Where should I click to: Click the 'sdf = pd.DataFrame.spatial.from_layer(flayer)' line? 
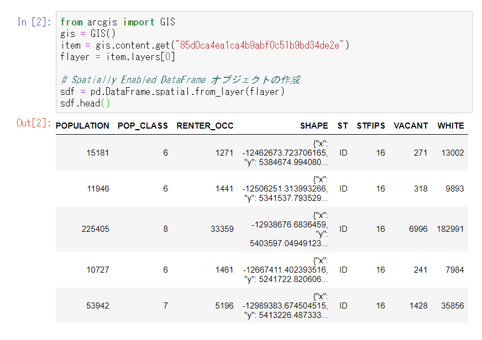coord(172,92)
